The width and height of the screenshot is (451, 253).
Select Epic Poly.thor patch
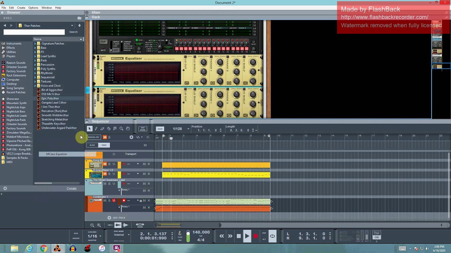pos(50,98)
